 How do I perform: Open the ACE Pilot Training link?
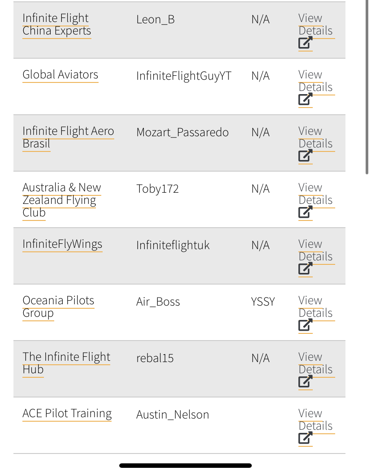[67, 414]
